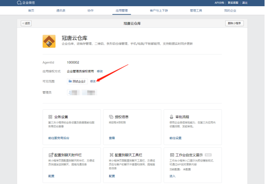Screen dimensions: 265x184
Task: Click the 应用授权方式 label
Action: (52, 71)
